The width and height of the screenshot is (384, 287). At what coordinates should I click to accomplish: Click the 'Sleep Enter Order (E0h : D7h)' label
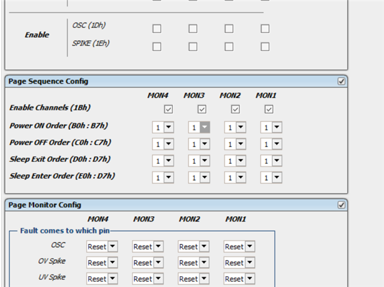coord(62,176)
